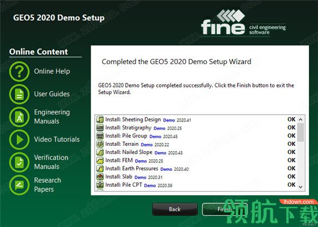This screenshot has height=227, width=318.
Task: Select the 'Install: Sheeting Design' row text
Action: point(133,119)
